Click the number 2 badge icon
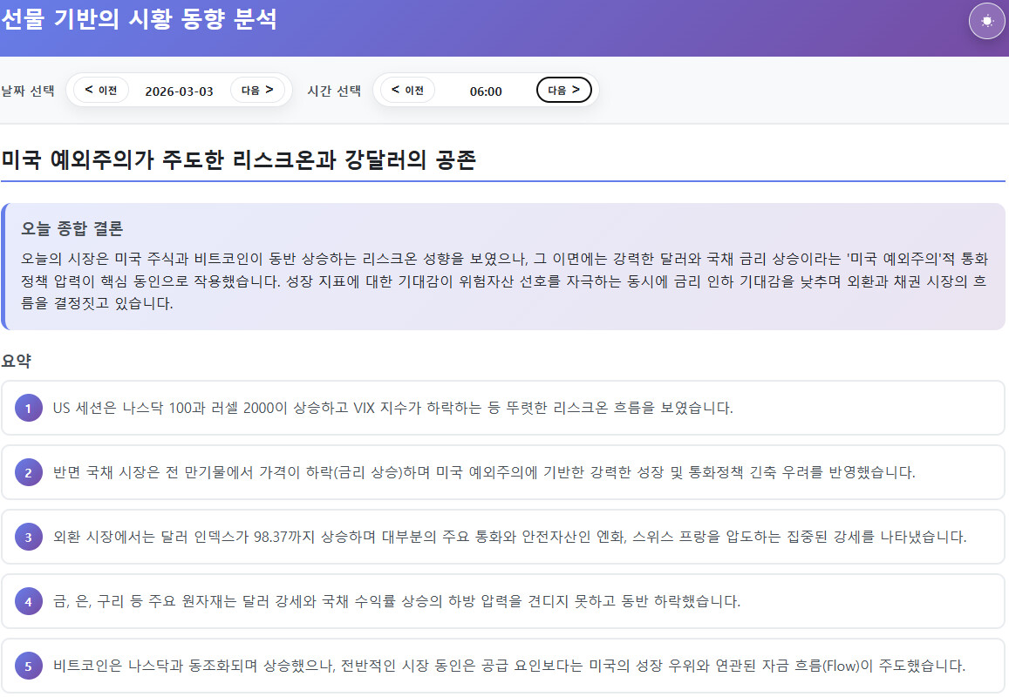 28,473
